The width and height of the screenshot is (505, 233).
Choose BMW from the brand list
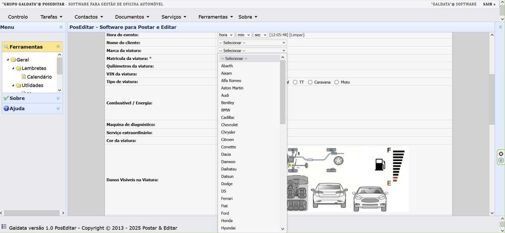pos(226,110)
